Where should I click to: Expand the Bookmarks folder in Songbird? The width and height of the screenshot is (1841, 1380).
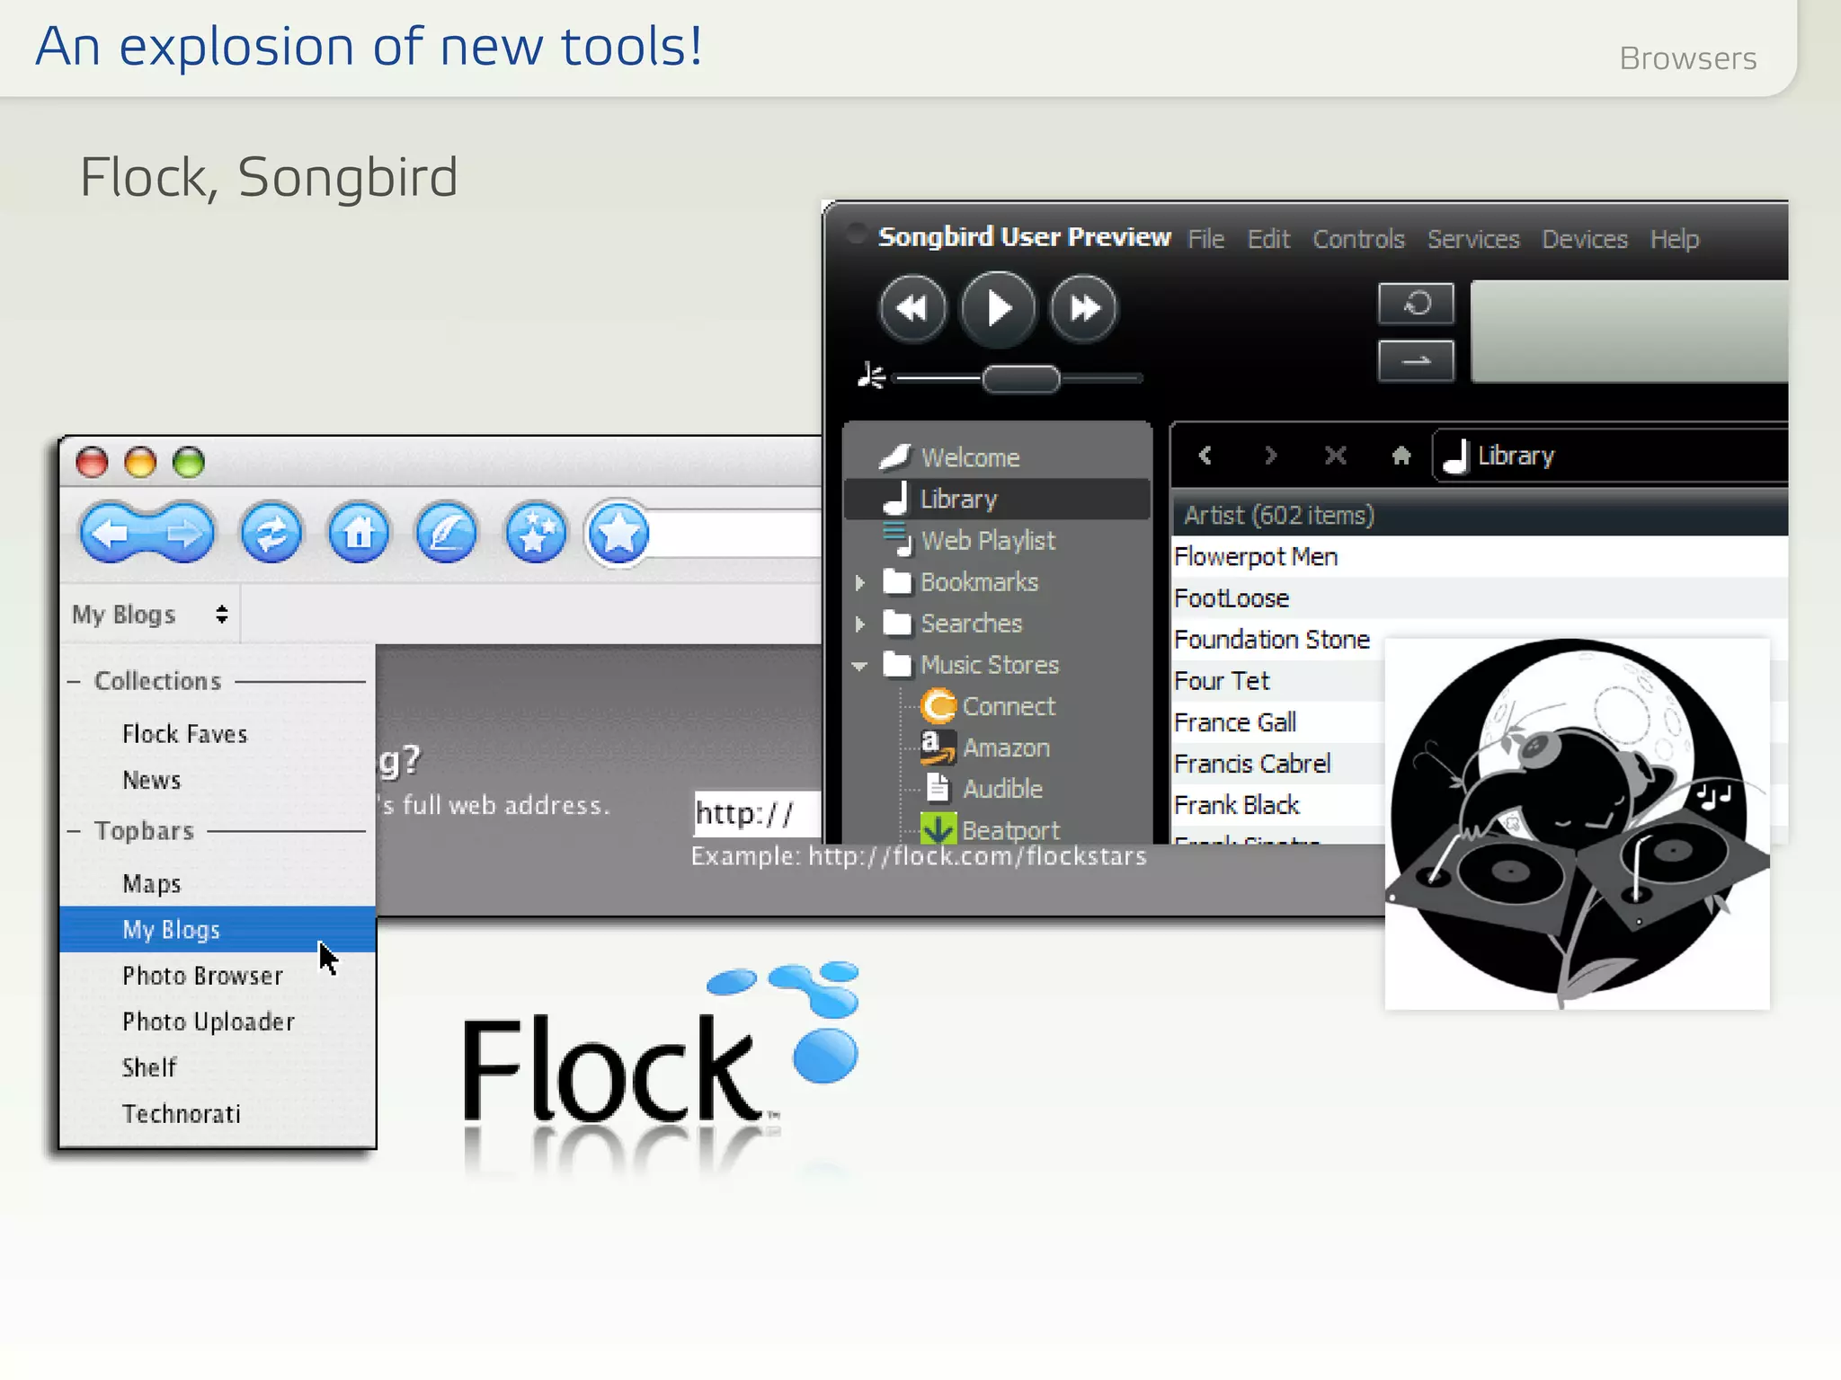[x=860, y=583]
